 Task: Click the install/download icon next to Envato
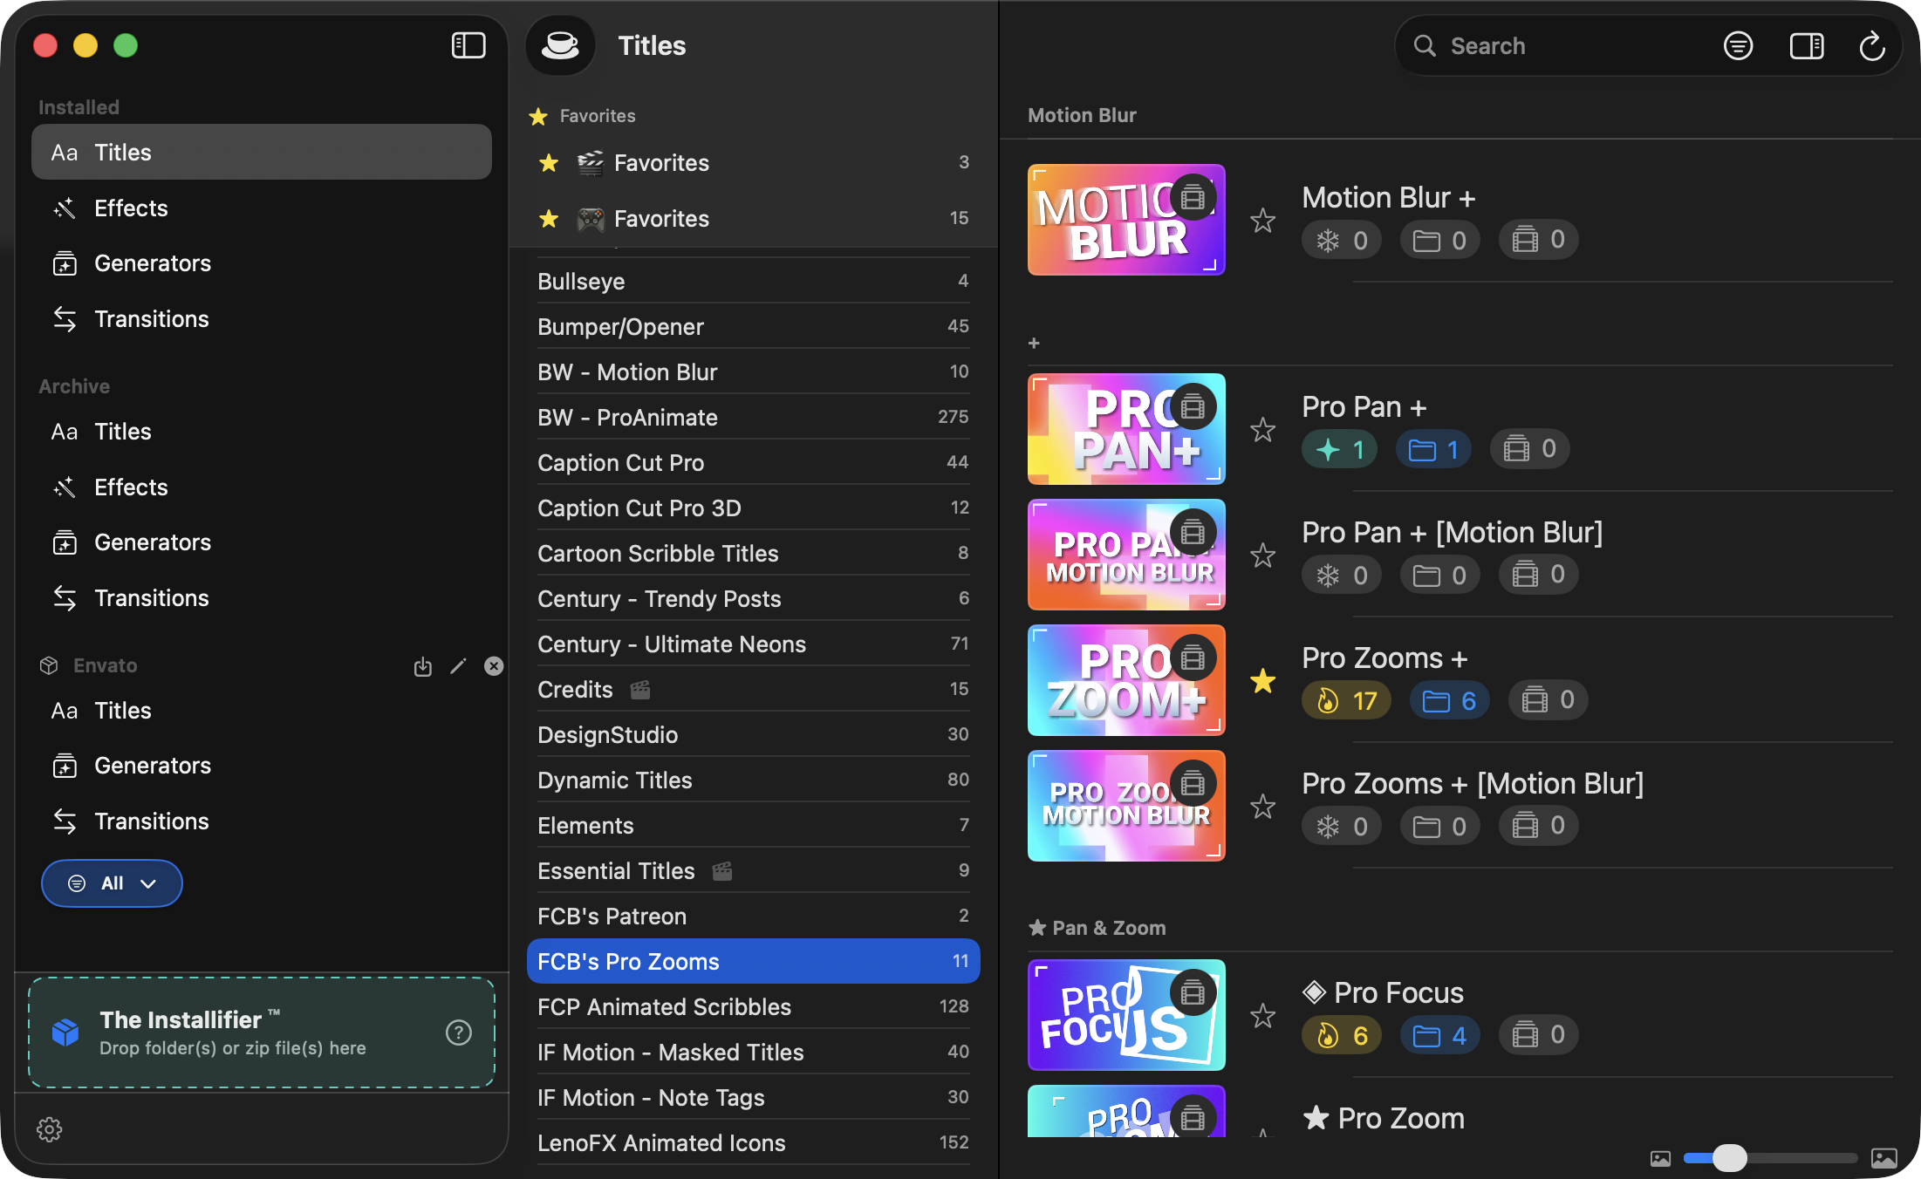tap(422, 666)
